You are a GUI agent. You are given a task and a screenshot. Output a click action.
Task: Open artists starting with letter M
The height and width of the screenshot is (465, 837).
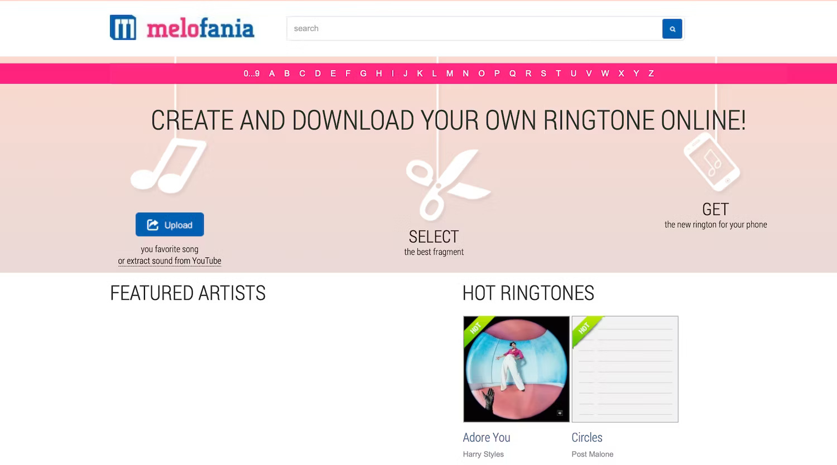(449, 73)
